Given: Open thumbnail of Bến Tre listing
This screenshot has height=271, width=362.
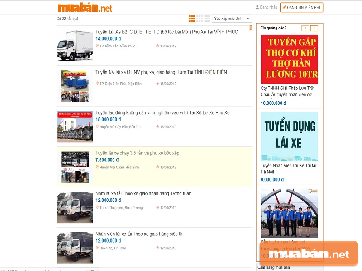Looking at the screenshot, I should (x=75, y=126).
